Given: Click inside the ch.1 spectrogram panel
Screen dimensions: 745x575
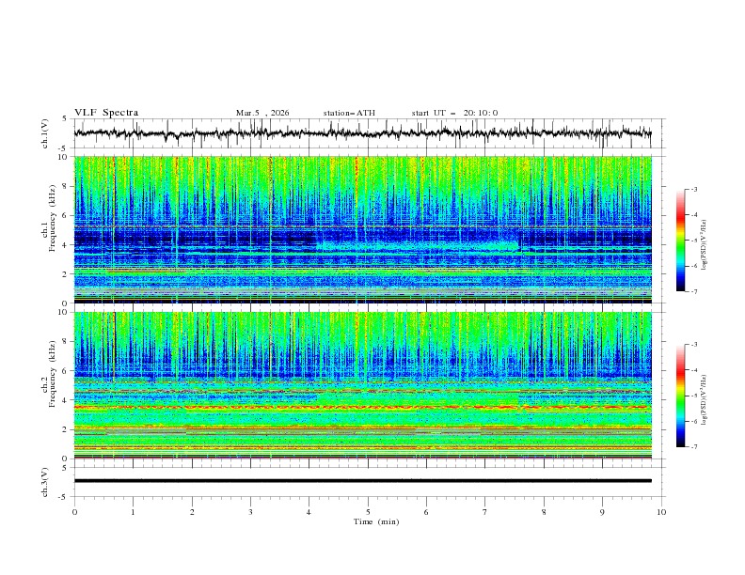Looking at the screenshot, I should tap(362, 229).
